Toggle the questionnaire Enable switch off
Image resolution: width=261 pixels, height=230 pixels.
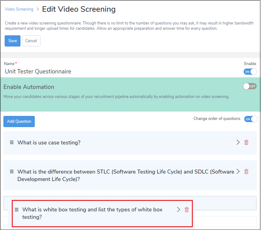250,72
